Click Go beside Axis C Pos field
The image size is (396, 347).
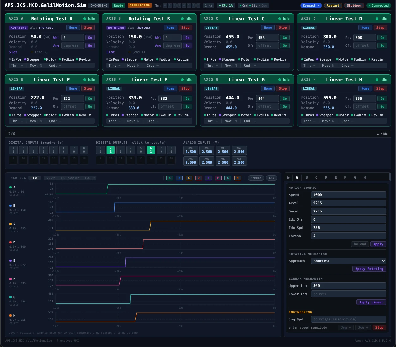tap(285, 38)
